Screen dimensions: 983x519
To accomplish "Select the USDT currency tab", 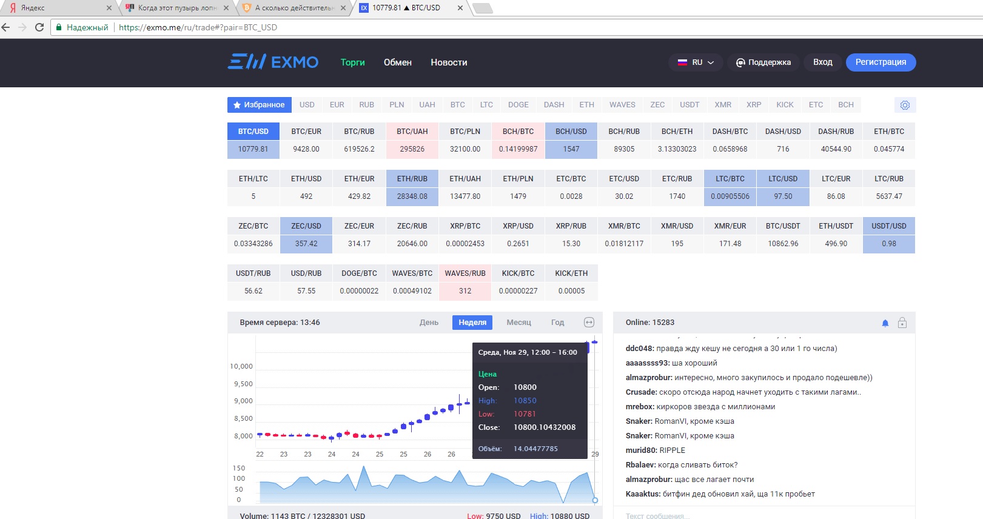I will point(689,105).
